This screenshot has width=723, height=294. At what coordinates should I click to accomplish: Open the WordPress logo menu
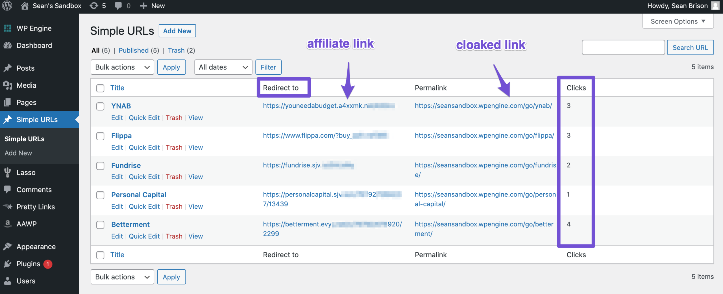pos(7,6)
